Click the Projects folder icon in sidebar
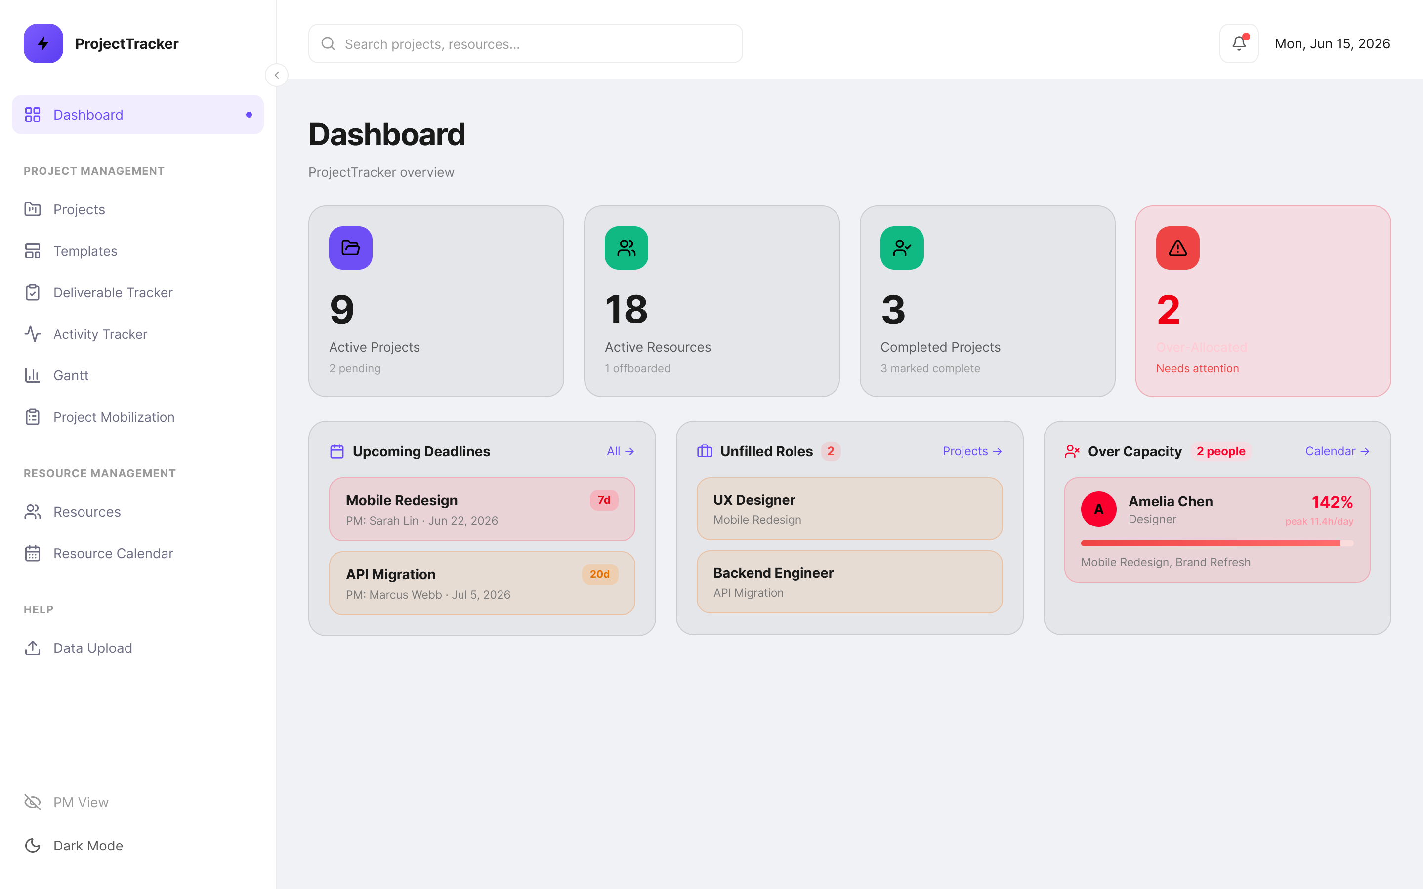The image size is (1423, 889). pos(32,209)
